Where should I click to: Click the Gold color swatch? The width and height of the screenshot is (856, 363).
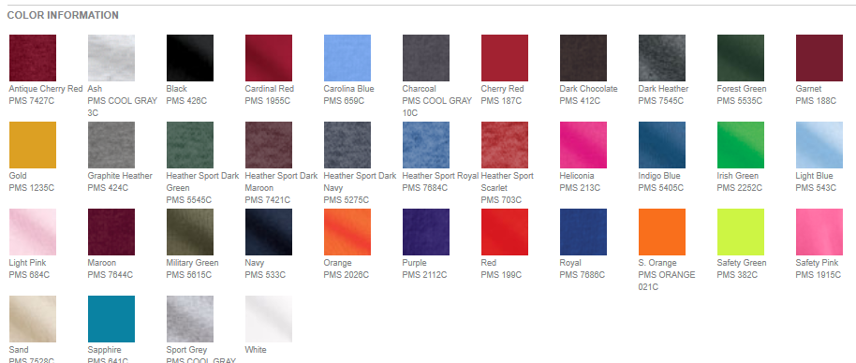33,145
